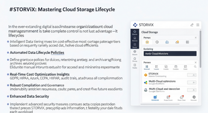Image resolution: width=208 pixels, height=113 pixels.
Task: Select the second tab with gray grid icon
Action: pyautogui.click(x=156, y=67)
